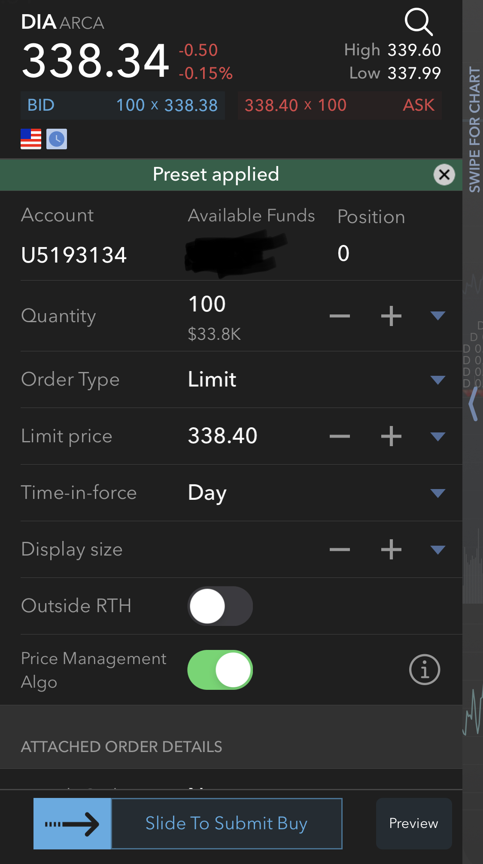
Task: Open the Order Type dropdown
Action: click(437, 380)
